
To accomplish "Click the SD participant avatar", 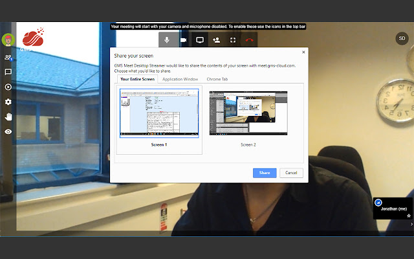I will [x=402, y=38].
